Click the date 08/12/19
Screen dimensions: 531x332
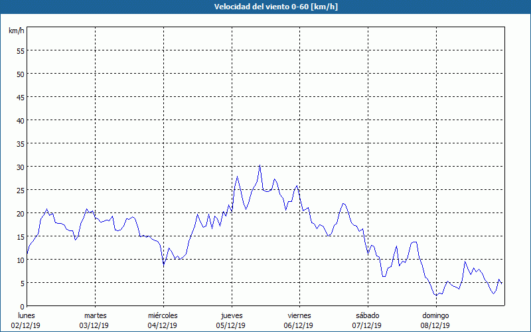pos(435,325)
